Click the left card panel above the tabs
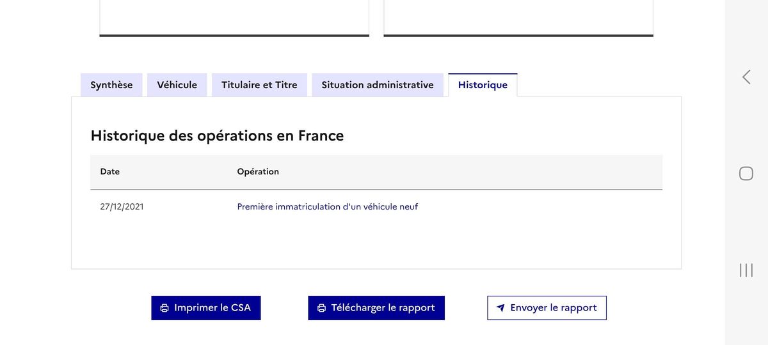This screenshot has height=345, width=768. pyautogui.click(x=234, y=19)
